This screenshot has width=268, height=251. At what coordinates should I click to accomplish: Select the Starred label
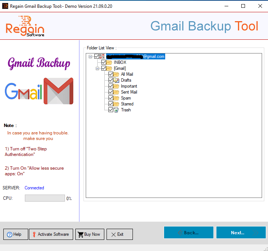pos(127,104)
